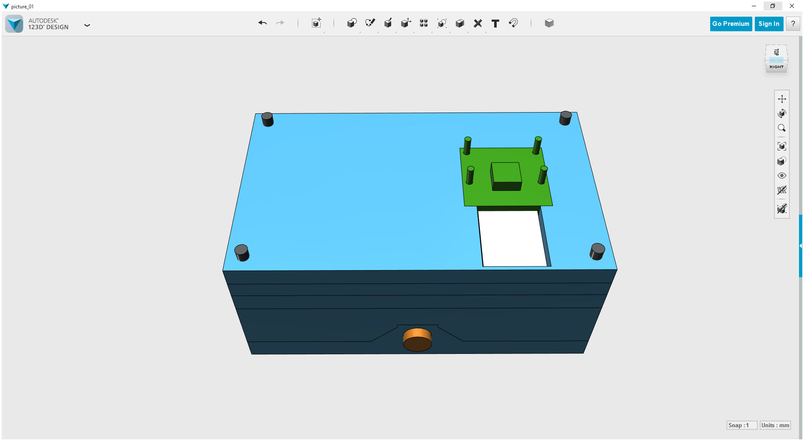Activate the Zoom tool in the navigation bar
The width and height of the screenshot is (804, 441).
[782, 128]
